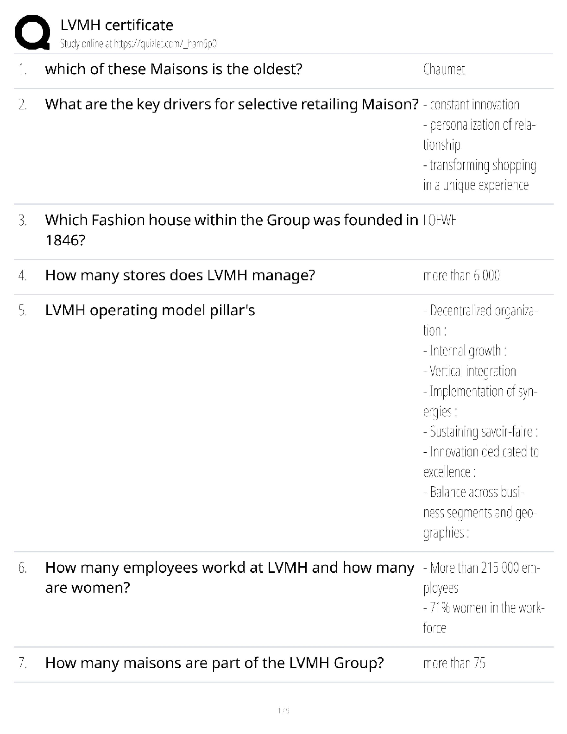Select LVMH operating model pillar's question
Viewport: 567px width, 734px height.
click(150, 310)
